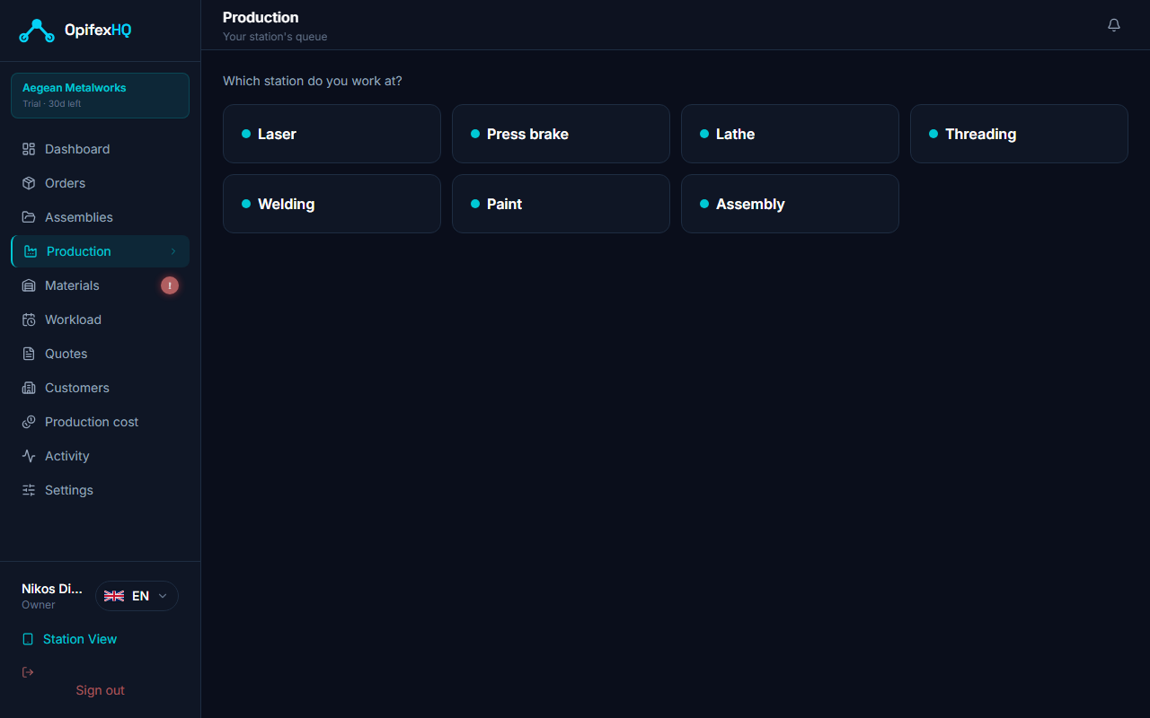Choose the Press brake station
This screenshot has width=1150, height=718.
(561, 134)
